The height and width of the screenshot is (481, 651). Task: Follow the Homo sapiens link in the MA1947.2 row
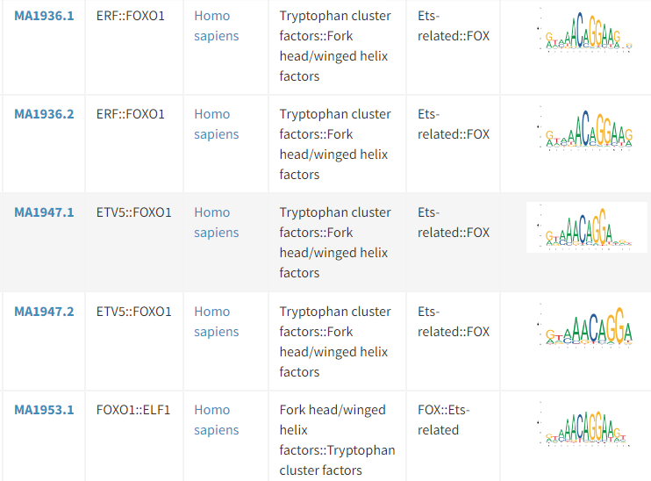pos(217,321)
